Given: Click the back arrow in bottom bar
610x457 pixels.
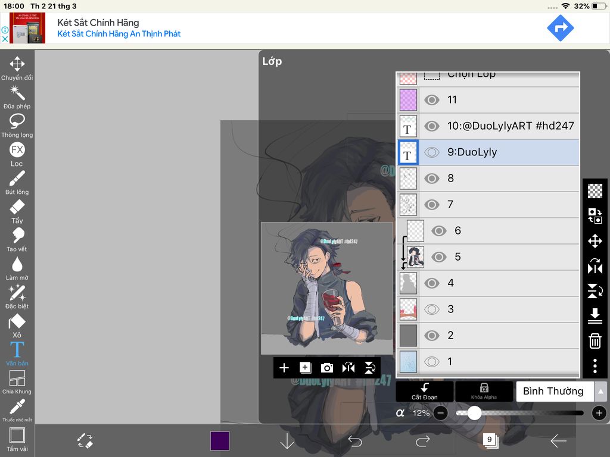Looking at the screenshot, I should pyautogui.click(x=558, y=441).
